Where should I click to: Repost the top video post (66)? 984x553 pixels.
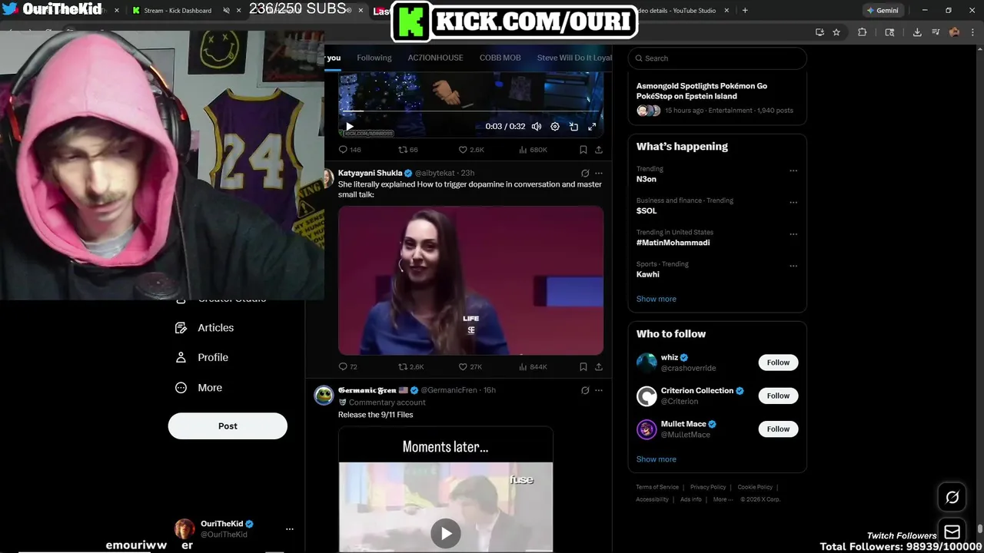408,150
